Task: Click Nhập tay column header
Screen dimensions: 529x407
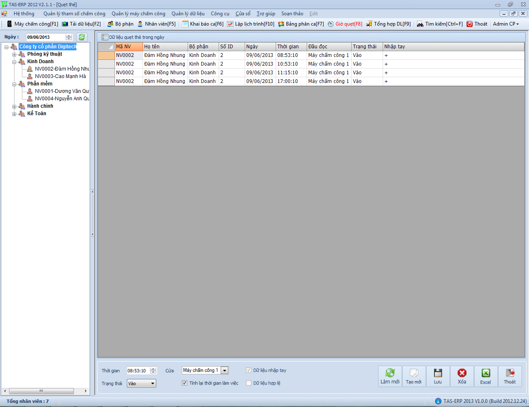Action: point(454,47)
